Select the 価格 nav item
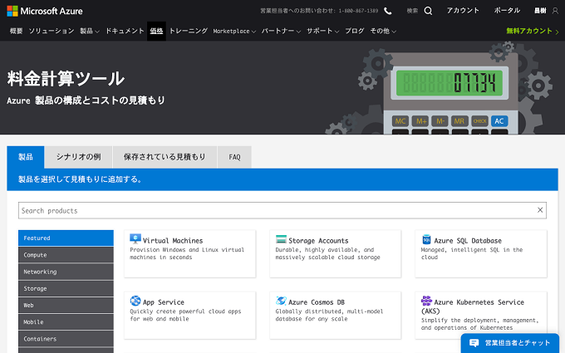The image size is (565, 353). click(x=156, y=31)
